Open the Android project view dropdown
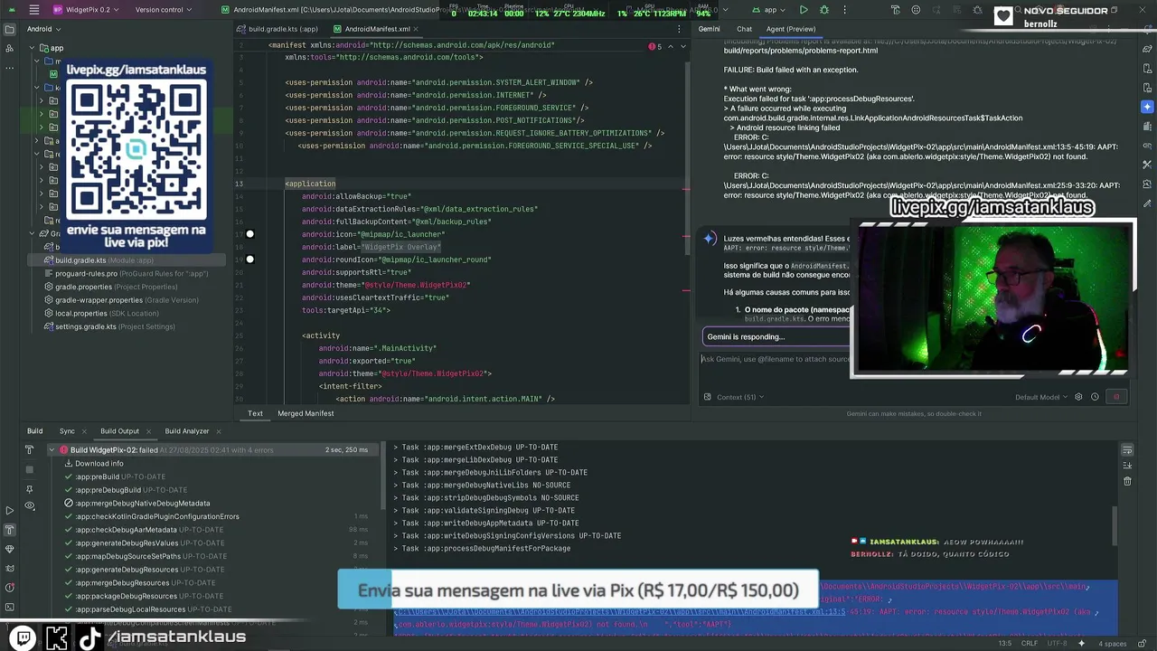This screenshot has height=651, width=1157. [x=43, y=28]
